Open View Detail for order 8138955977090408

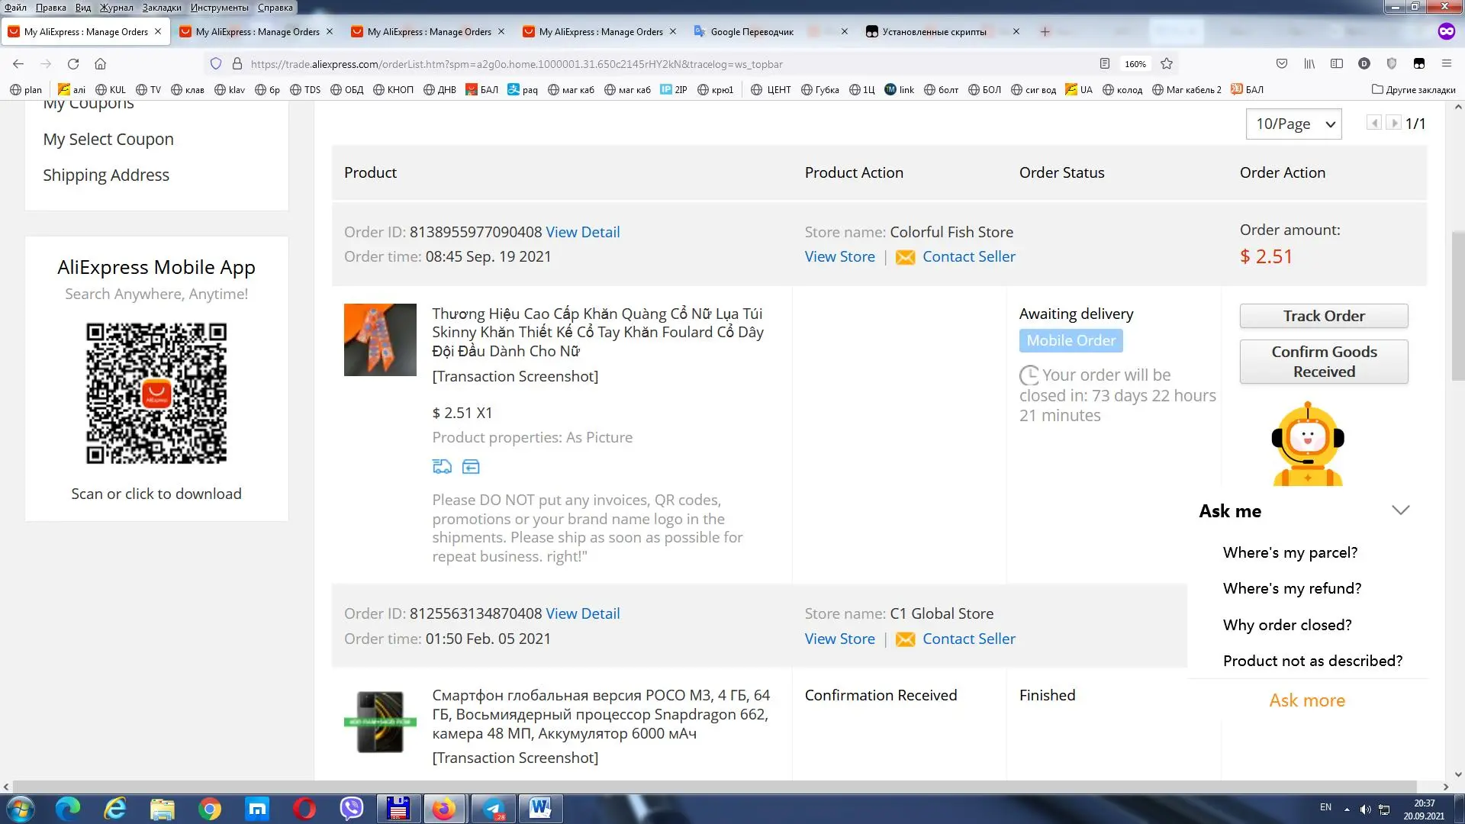(x=583, y=232)
